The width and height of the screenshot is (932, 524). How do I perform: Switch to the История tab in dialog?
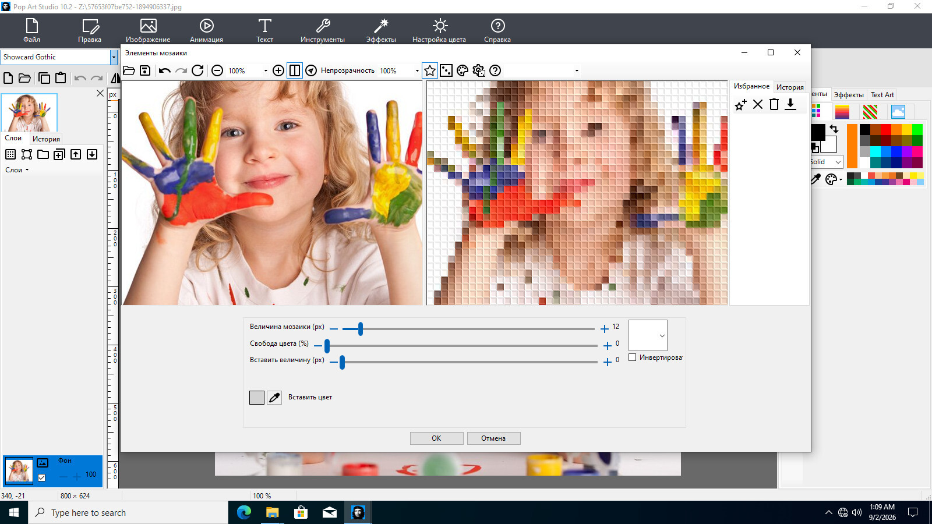[x=790, y=87]
